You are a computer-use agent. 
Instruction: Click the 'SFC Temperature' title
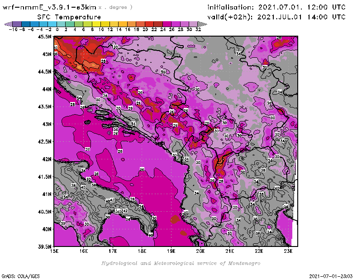point(69,17)
